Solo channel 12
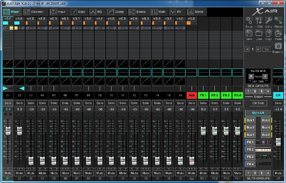The width and height of the screenshot is (286, 183). point(134,103)
